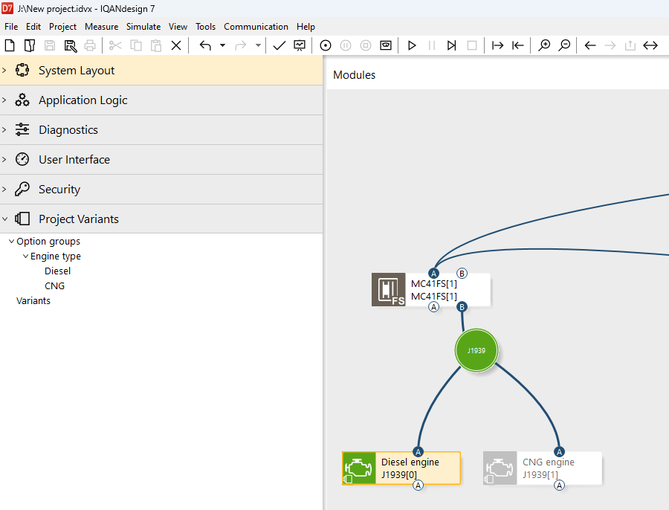This screenshot has height=510, width=669.
Task: Collapse the Engine type option group
Action: [x=26, y=256]
